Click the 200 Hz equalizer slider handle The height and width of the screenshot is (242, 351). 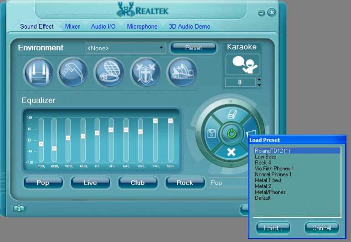pos(54,148)
